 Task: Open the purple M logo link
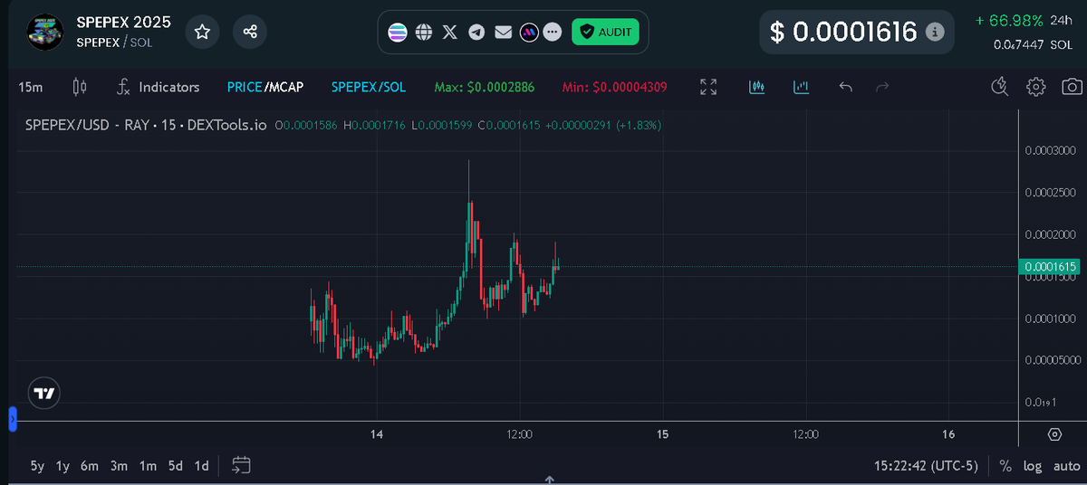pos(530,32)
